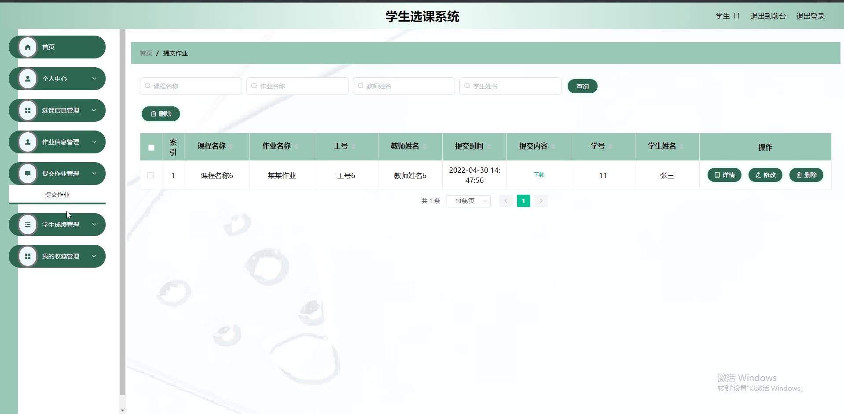Viewport: 844px width, 414px height.
Task: Click the 退出登录 link
Action: point(811,16)
